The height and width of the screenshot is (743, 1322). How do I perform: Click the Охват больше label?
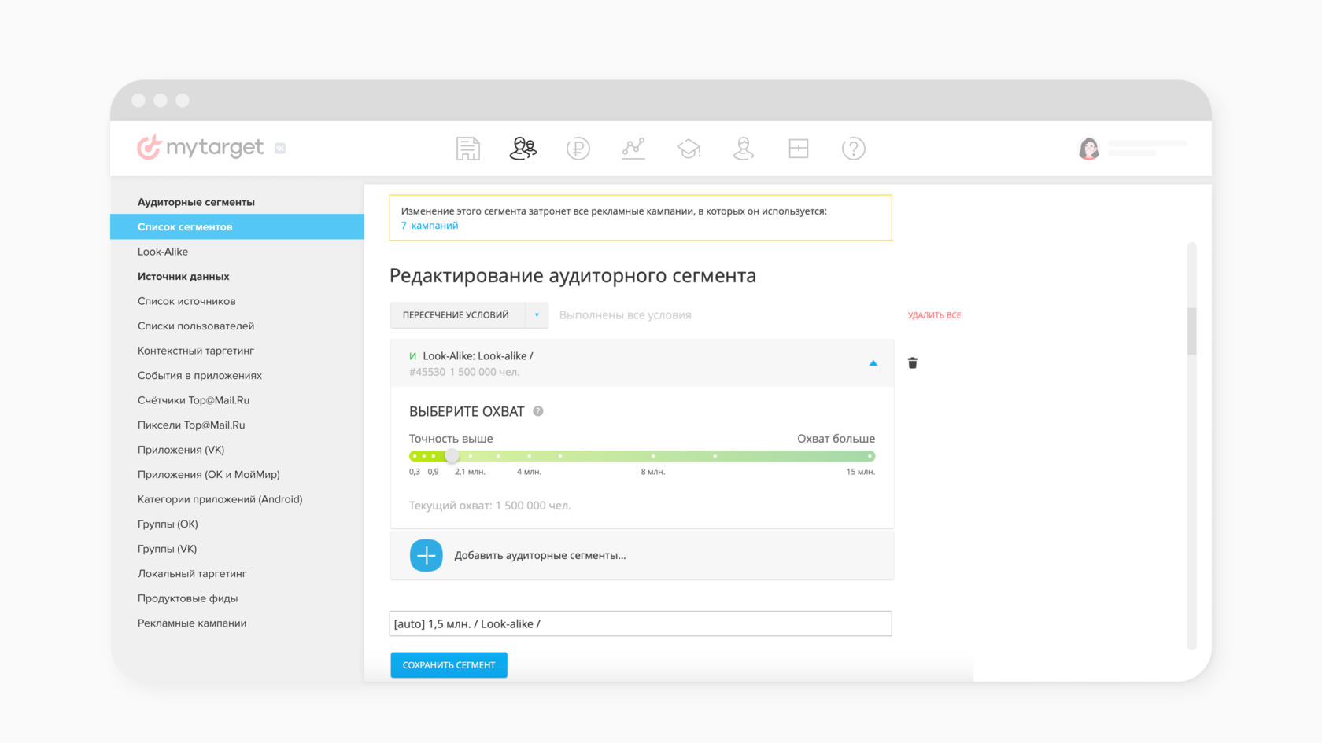pos(836,439)
